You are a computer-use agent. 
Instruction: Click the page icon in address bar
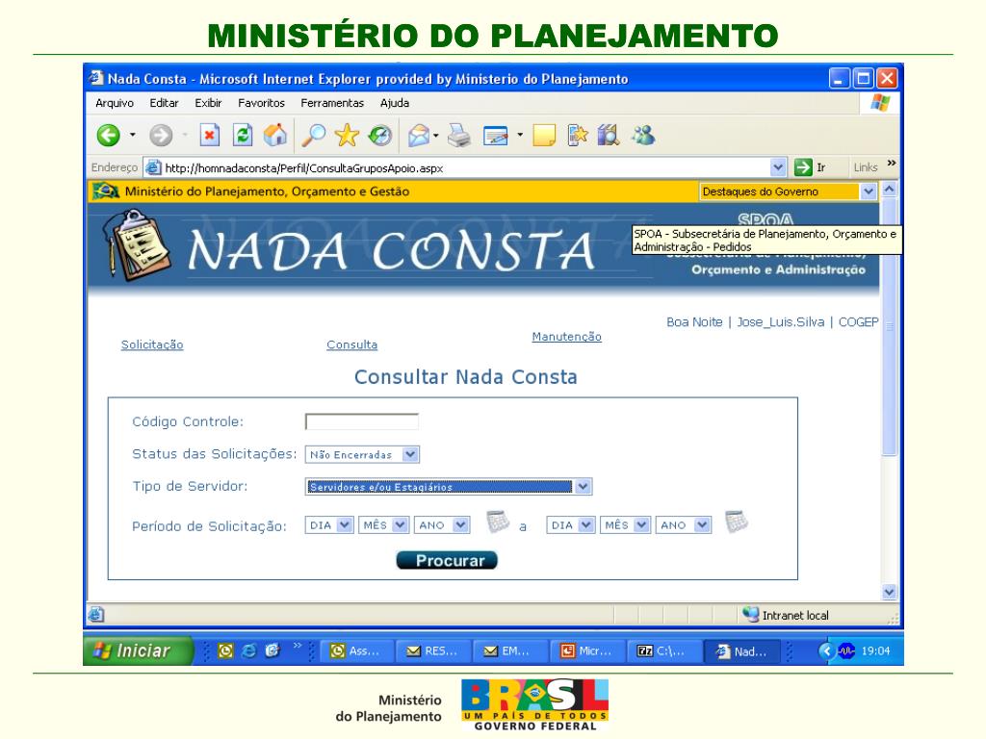(x=153, y=167)
